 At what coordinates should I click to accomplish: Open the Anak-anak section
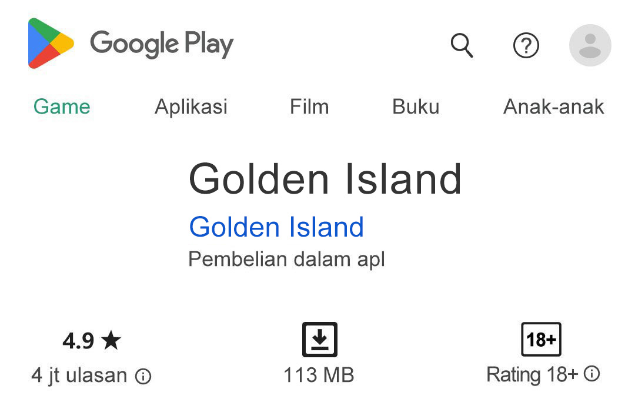pos(553,107)
